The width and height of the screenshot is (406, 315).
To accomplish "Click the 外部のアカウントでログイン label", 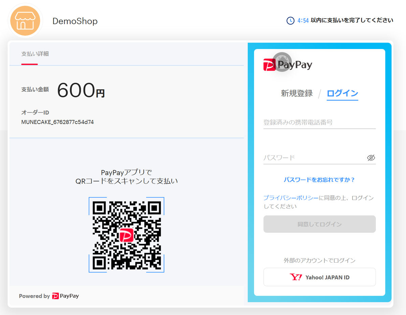I will (x=319, y=261).
